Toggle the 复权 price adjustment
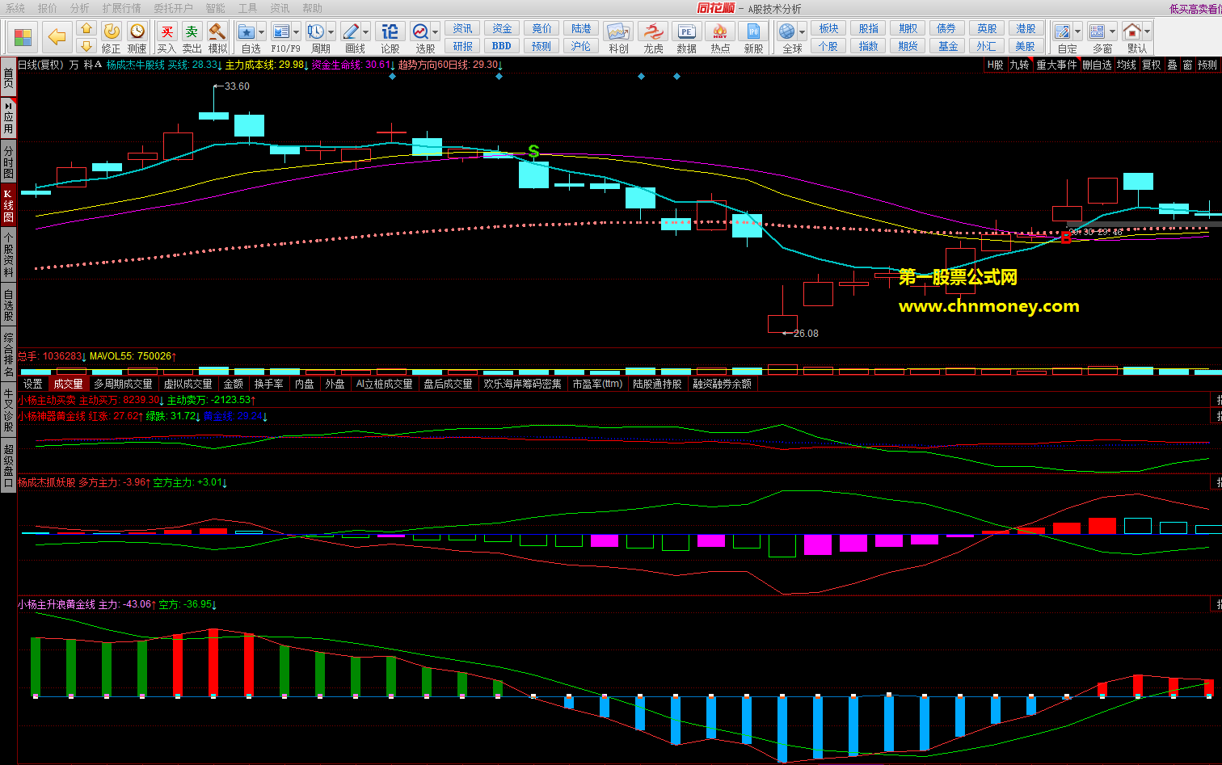 tap(1152, 65)
